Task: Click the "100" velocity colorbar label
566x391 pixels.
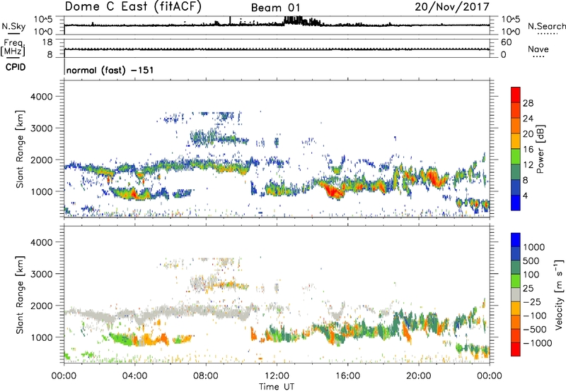Action: coord(533,275)
